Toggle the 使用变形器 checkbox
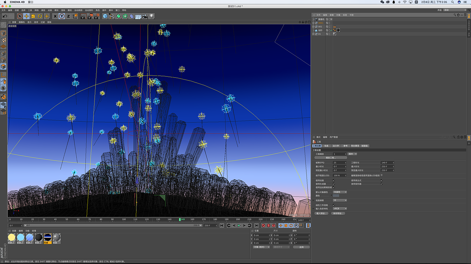 click(382, 184)
